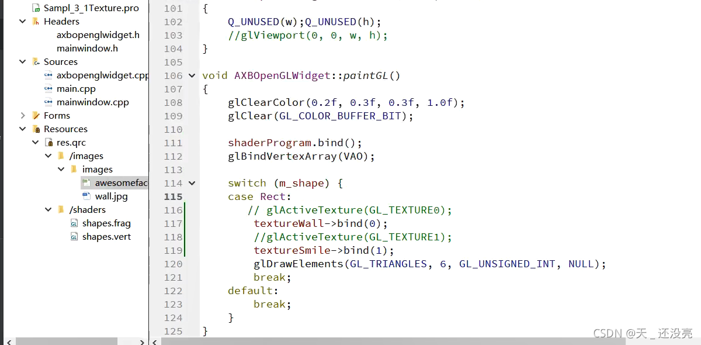Click shaderProgram.bind() on line 111
701x345 pixels.
coord(295,143)
